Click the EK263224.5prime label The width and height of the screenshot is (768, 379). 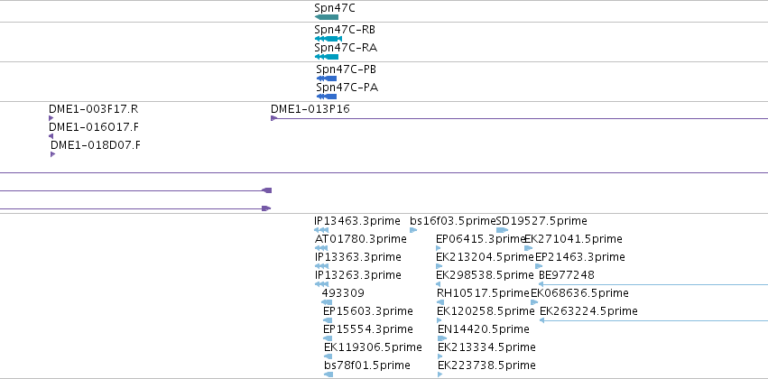click(x=588, y=311)
